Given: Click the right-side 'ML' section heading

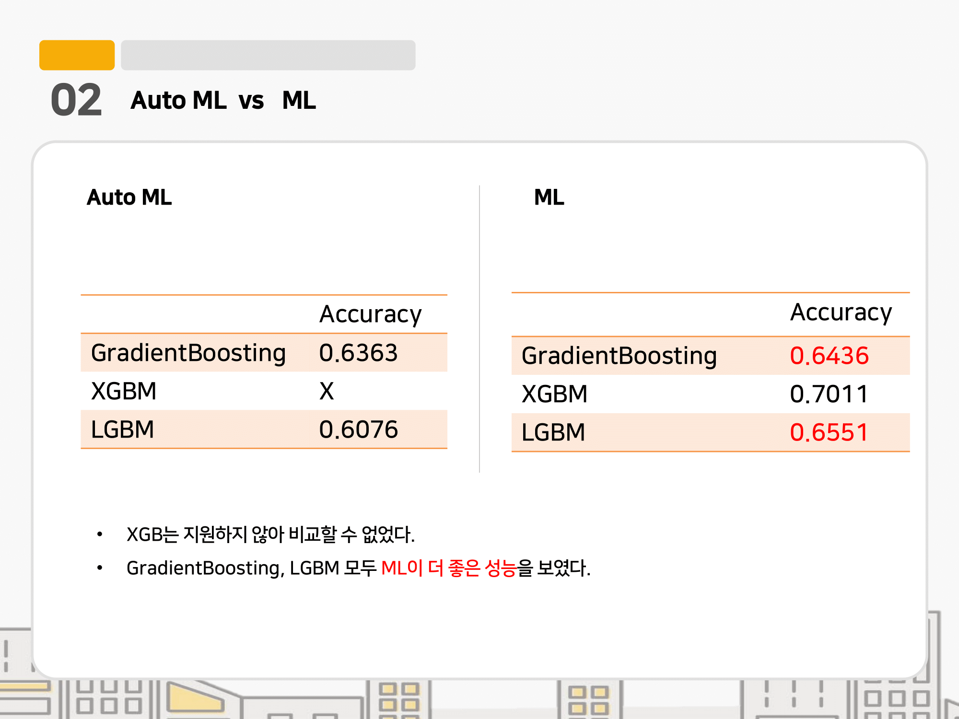Looking at the screenshot, I should coord(549,197).
